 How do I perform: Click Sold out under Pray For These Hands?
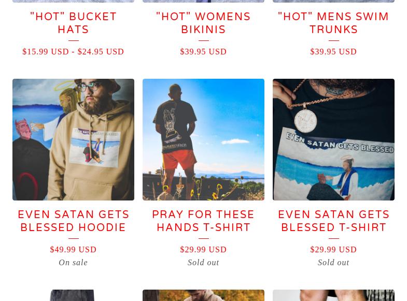[203, 262]
